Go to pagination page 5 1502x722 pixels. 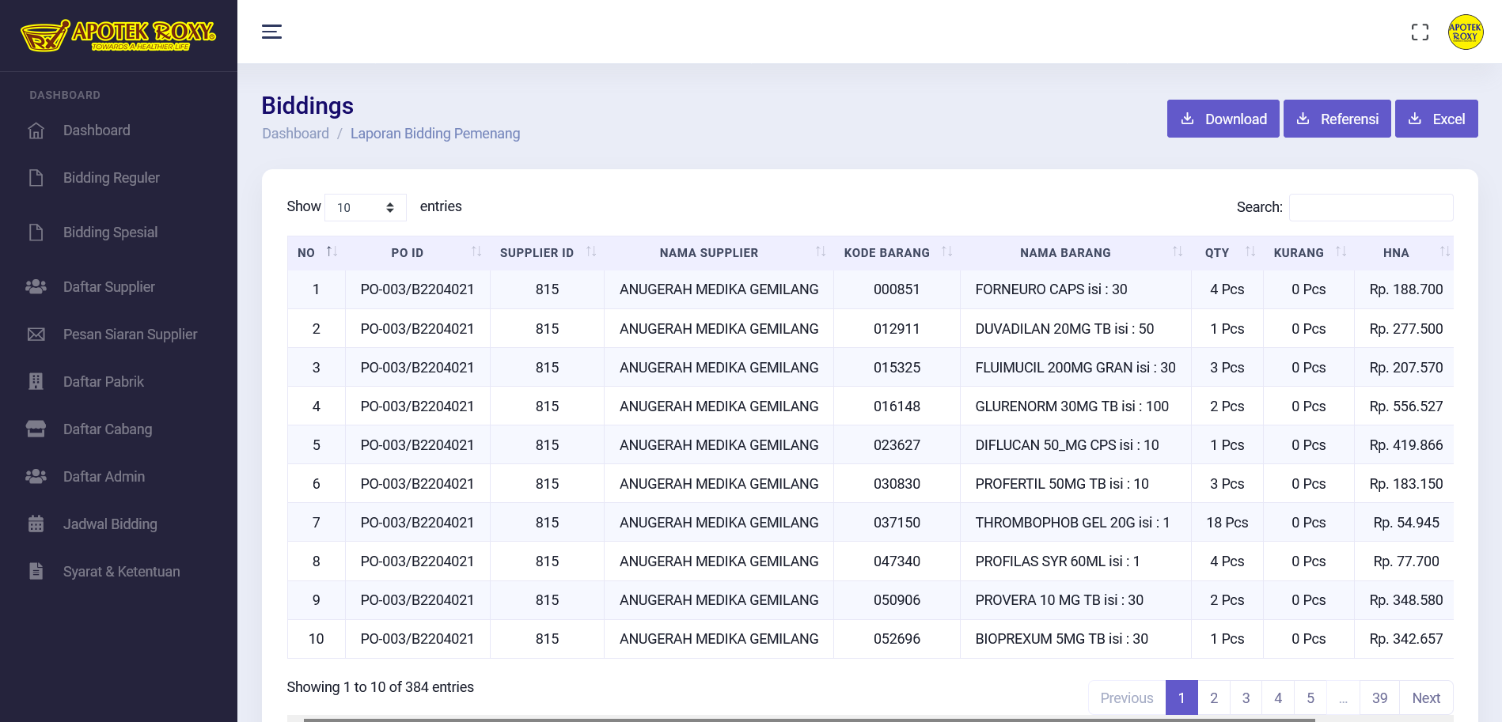tap(1310, 698)
